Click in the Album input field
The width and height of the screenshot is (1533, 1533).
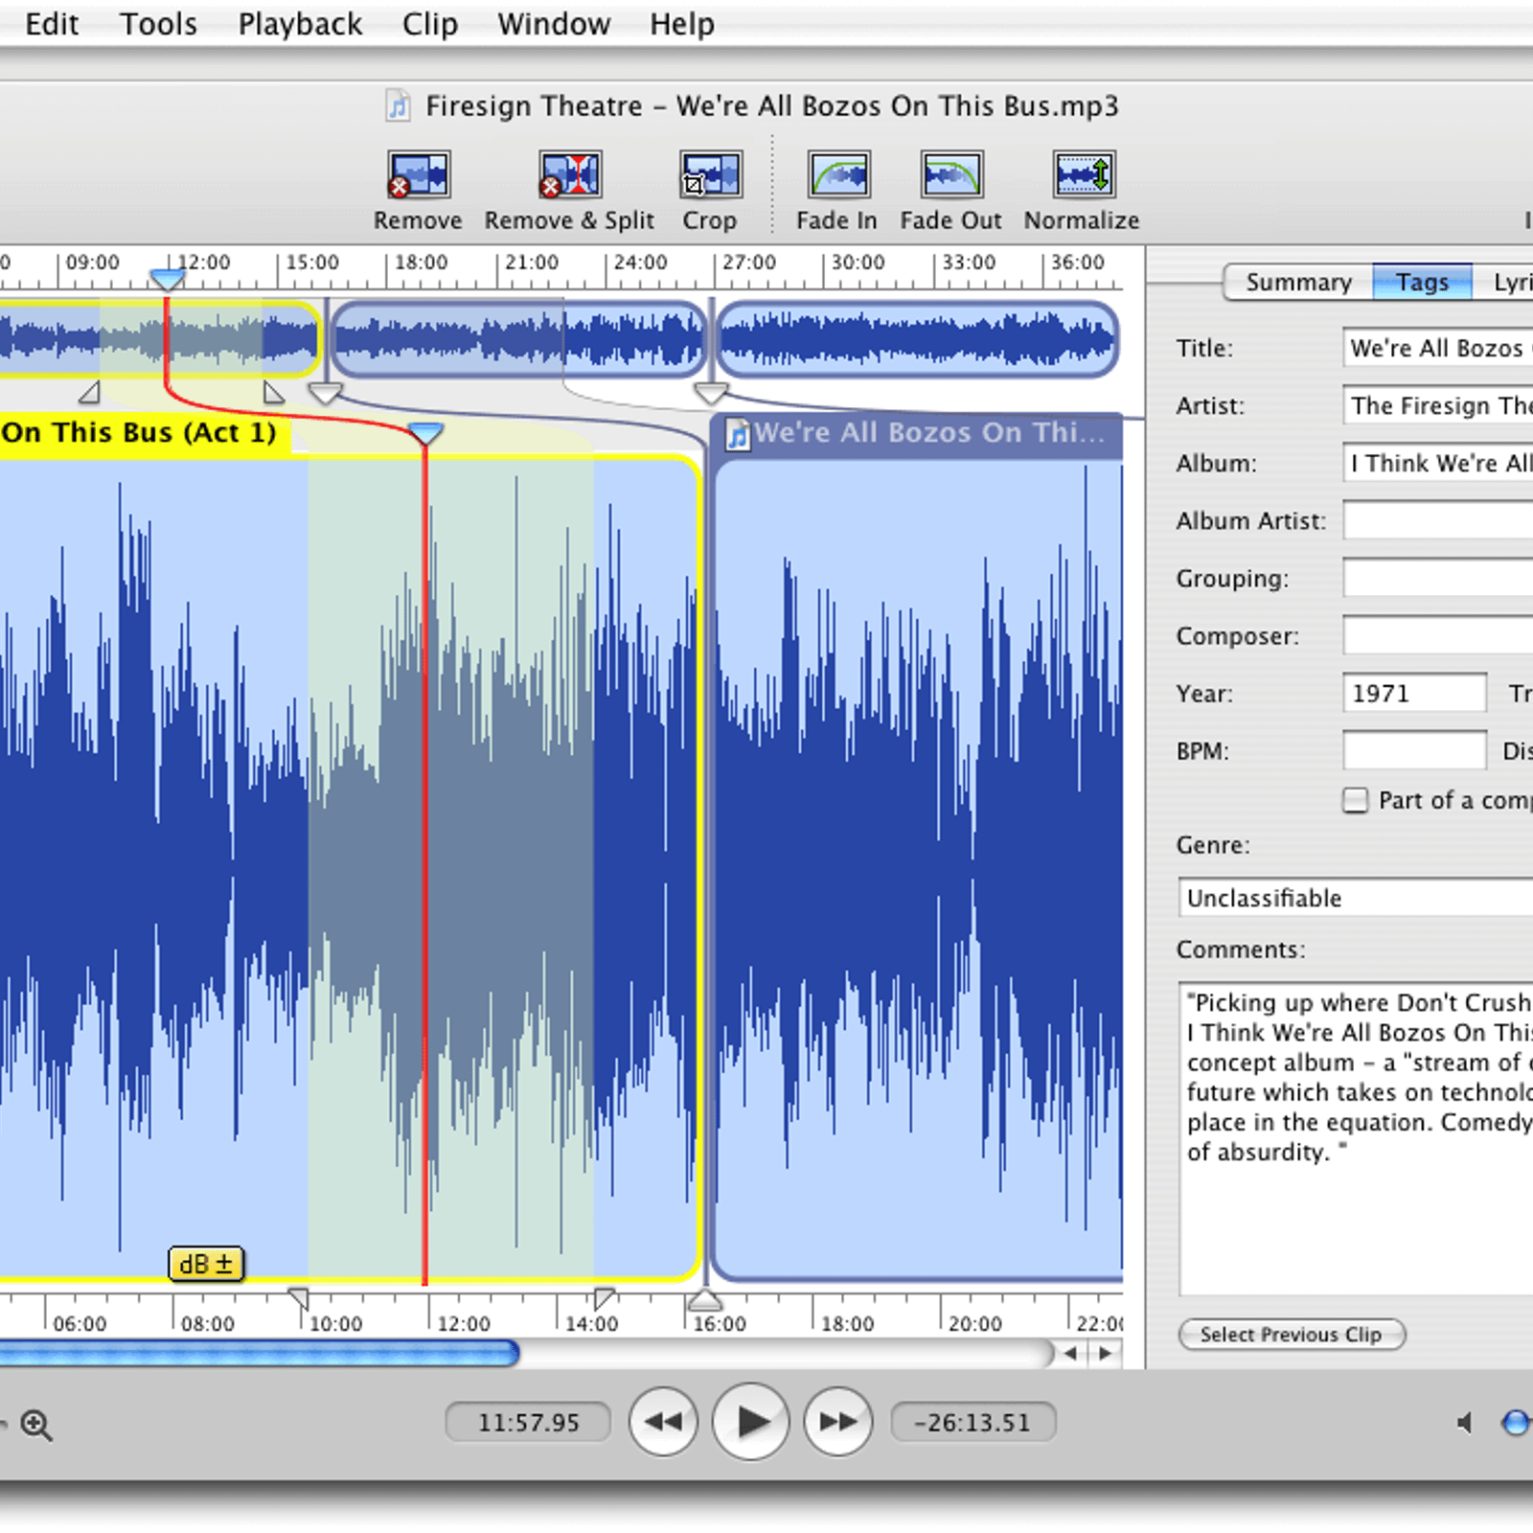(1438, 463)
